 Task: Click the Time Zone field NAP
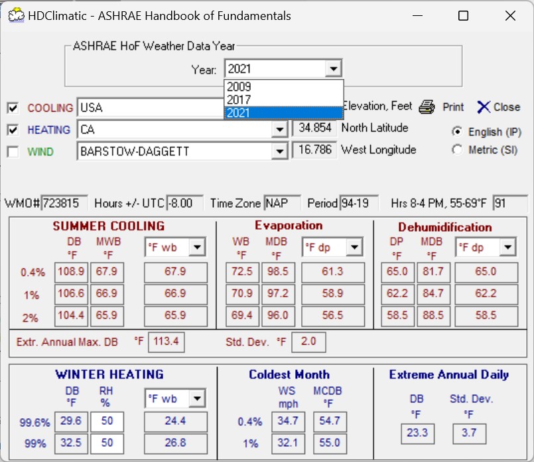pyautogui.click(x=283, y=203)
